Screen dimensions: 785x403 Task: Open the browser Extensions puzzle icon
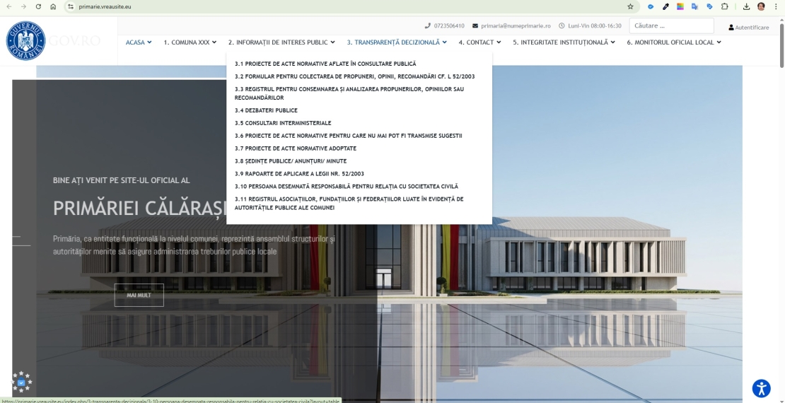[725, 6]
